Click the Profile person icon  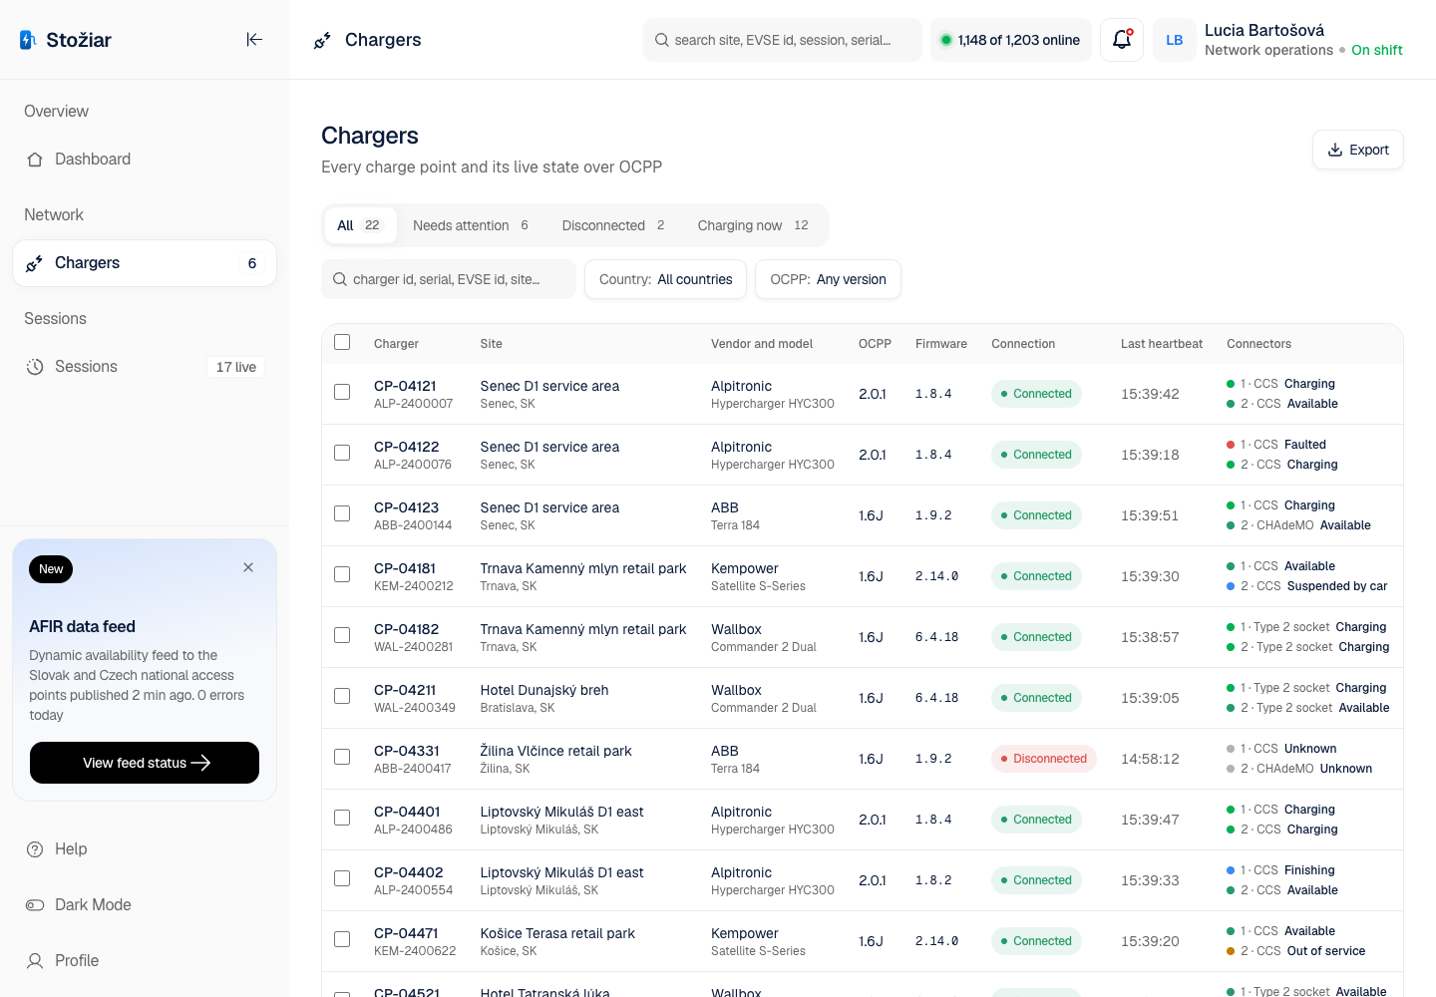click(x=35, y=961)
